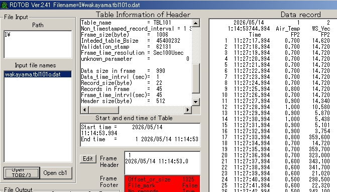
Task: Click the Air_Temp value 1.000 in row 14
Action: pos(292,119)
